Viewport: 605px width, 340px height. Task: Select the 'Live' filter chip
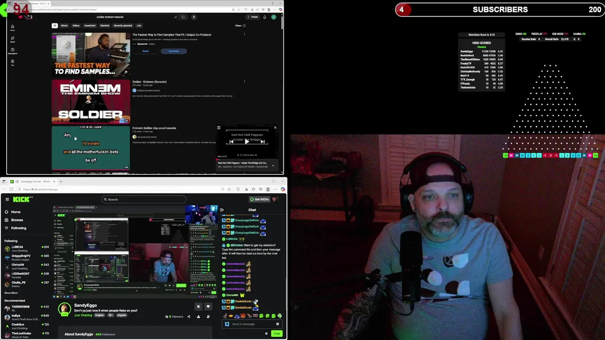point(139,25)
